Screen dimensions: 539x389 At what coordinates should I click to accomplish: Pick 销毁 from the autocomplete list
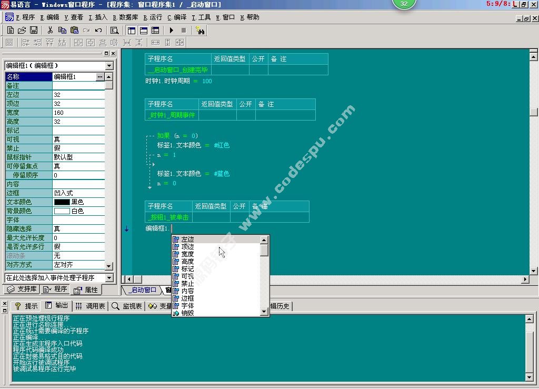[x=216, y=313]
